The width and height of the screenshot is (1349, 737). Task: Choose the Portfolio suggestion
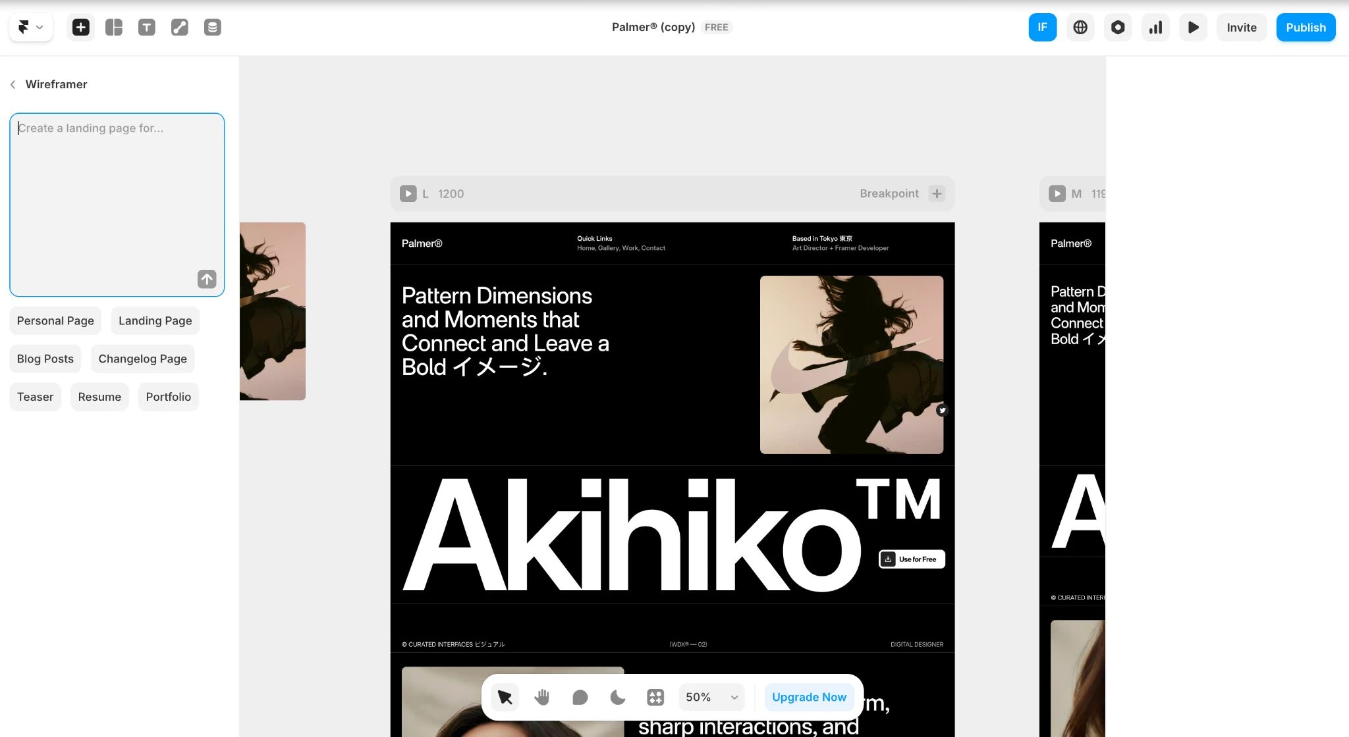point(169,397)
